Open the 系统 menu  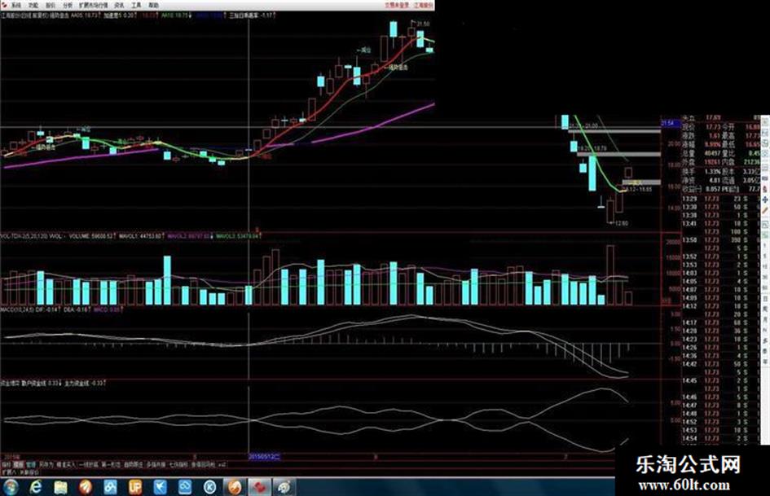point(16,5)
